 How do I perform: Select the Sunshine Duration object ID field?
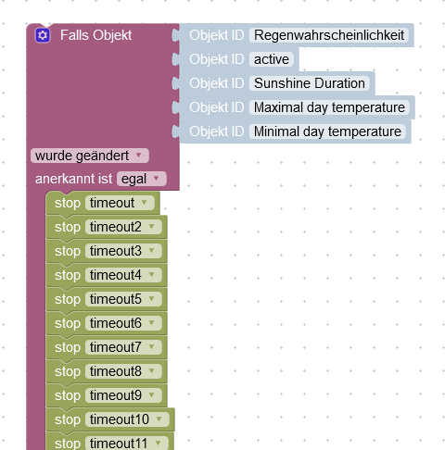click(310, 83)
